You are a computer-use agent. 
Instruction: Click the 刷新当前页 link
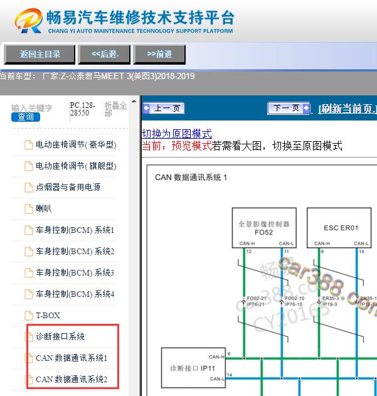(348, 109)
